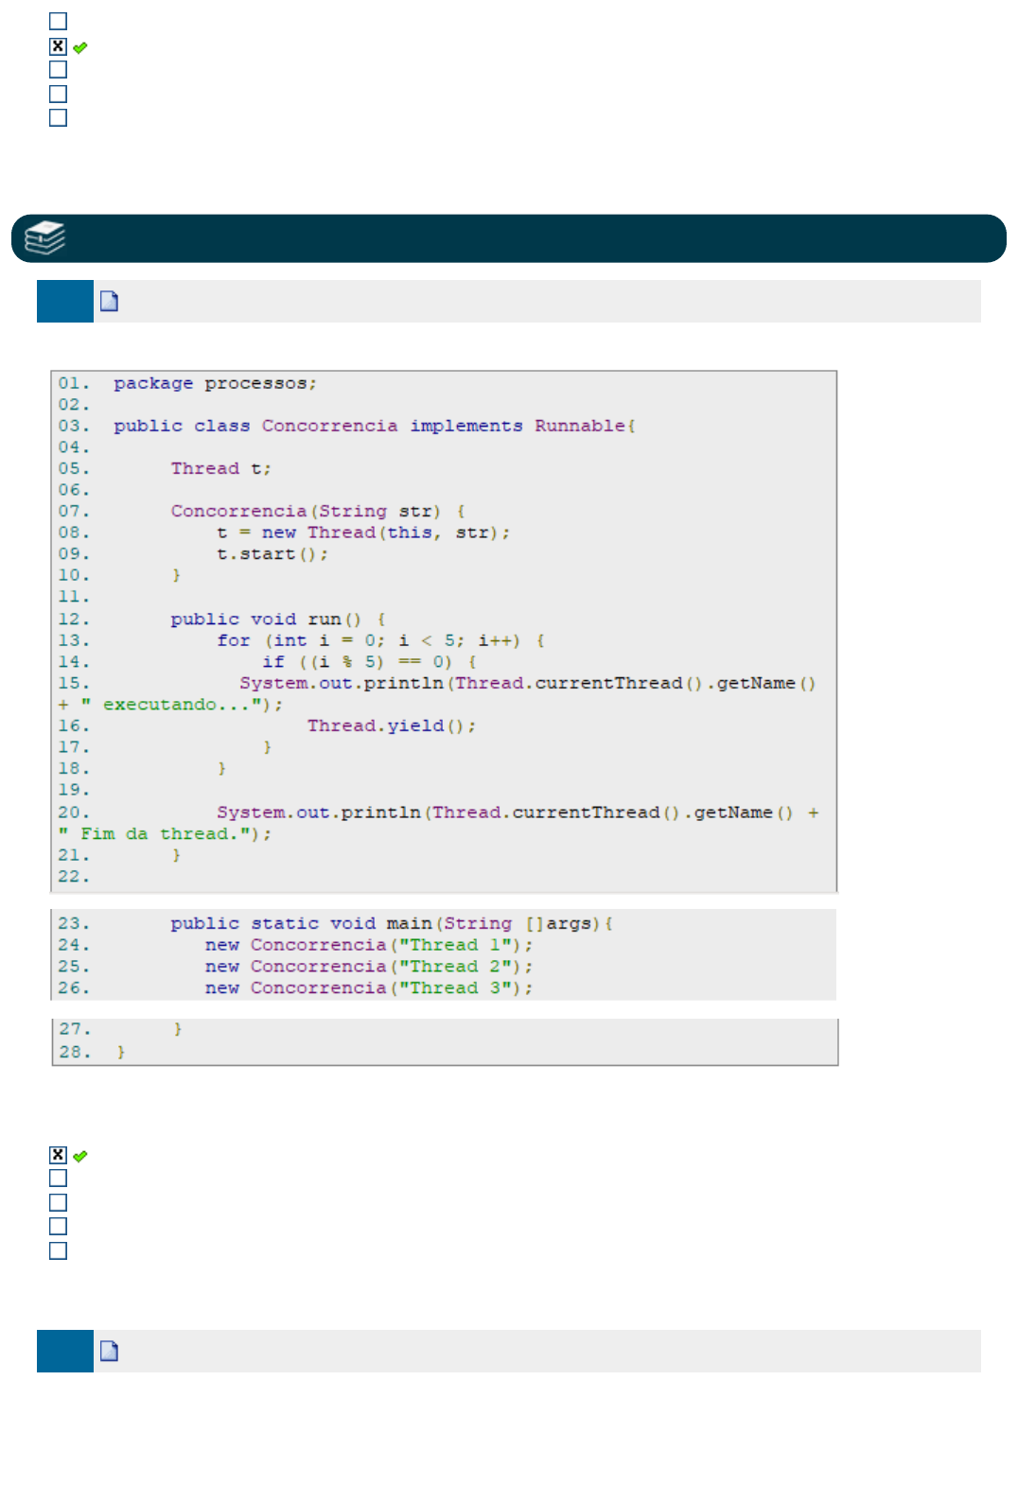
Task: Mark the last checkbox in the top answer group
Action: tap(59, 118)
